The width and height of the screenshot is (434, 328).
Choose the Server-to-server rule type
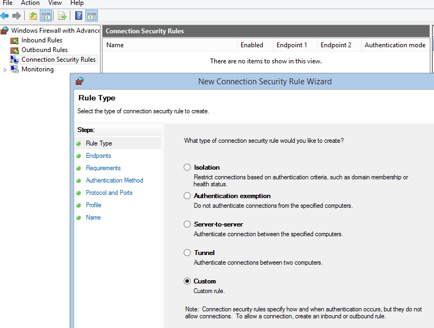pyautogui.click(x=187, y=224)
